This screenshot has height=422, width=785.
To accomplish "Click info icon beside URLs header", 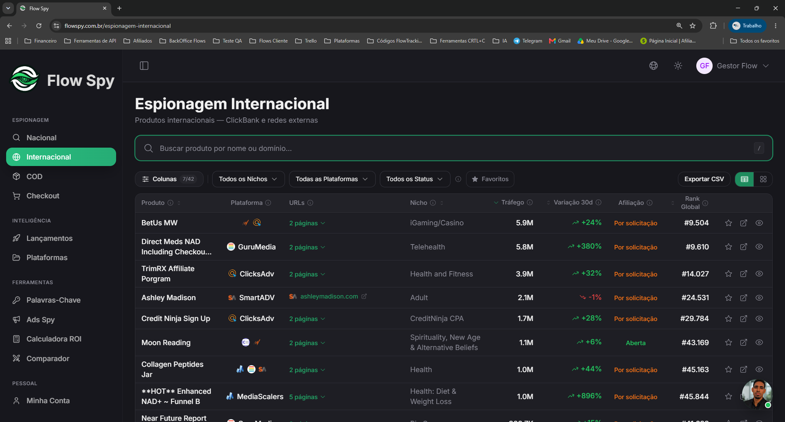I will click(x=310, y=203).
